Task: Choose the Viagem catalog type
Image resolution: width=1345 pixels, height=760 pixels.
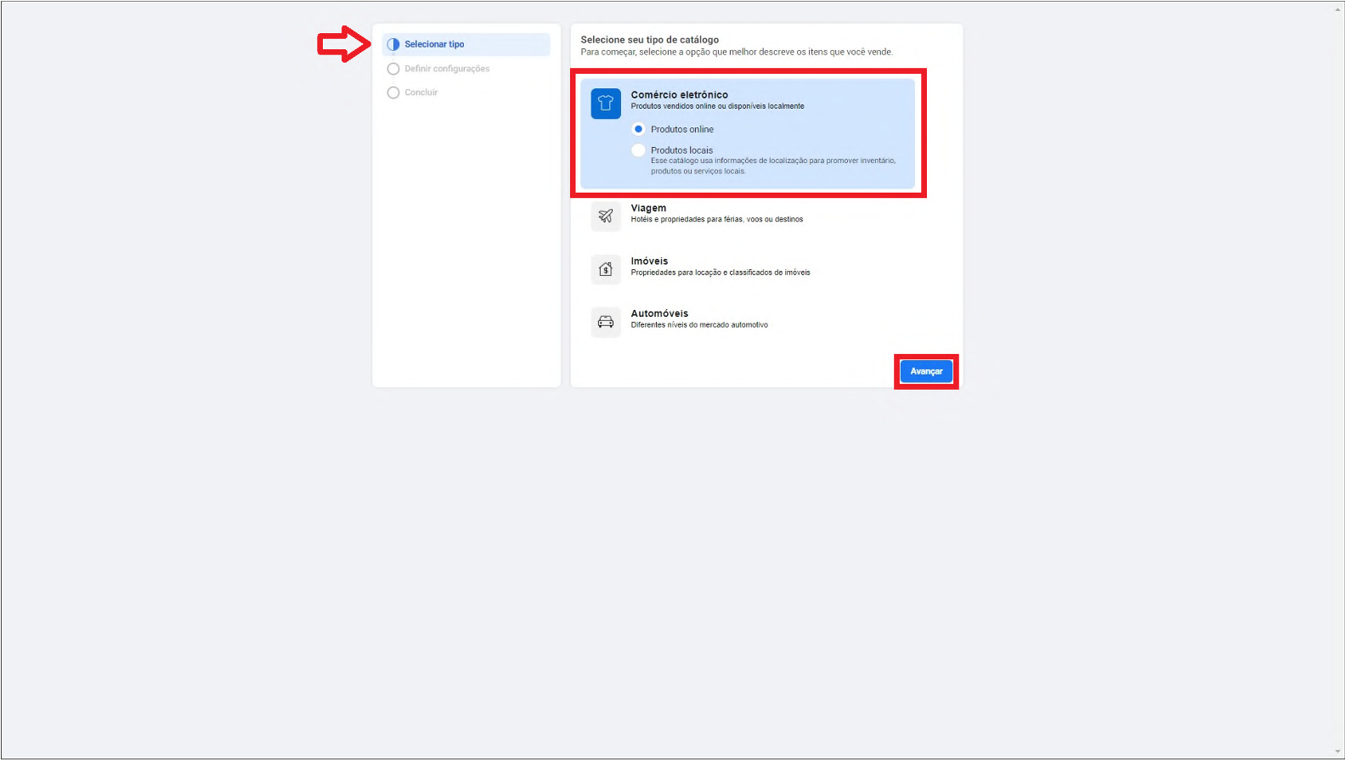Action: [x=748, y=216]
